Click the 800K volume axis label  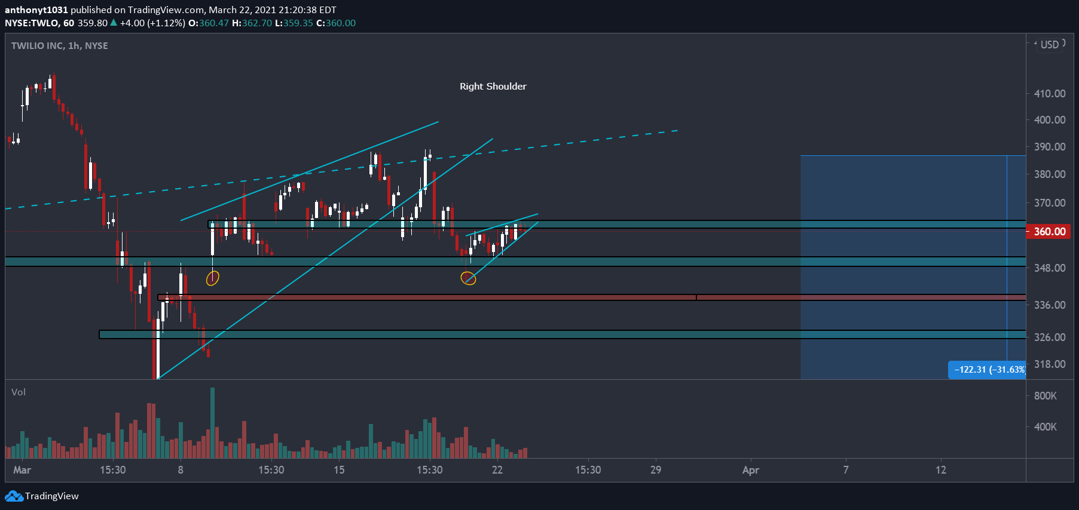pyautogui.click(x=1046, y=396)
